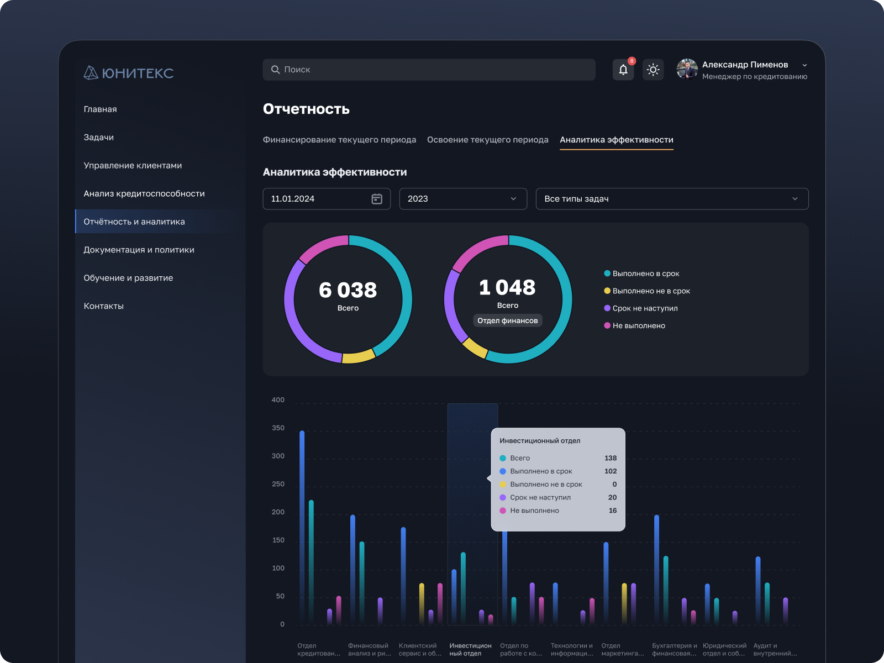Click the search magnifier icon

coord(275,70)
